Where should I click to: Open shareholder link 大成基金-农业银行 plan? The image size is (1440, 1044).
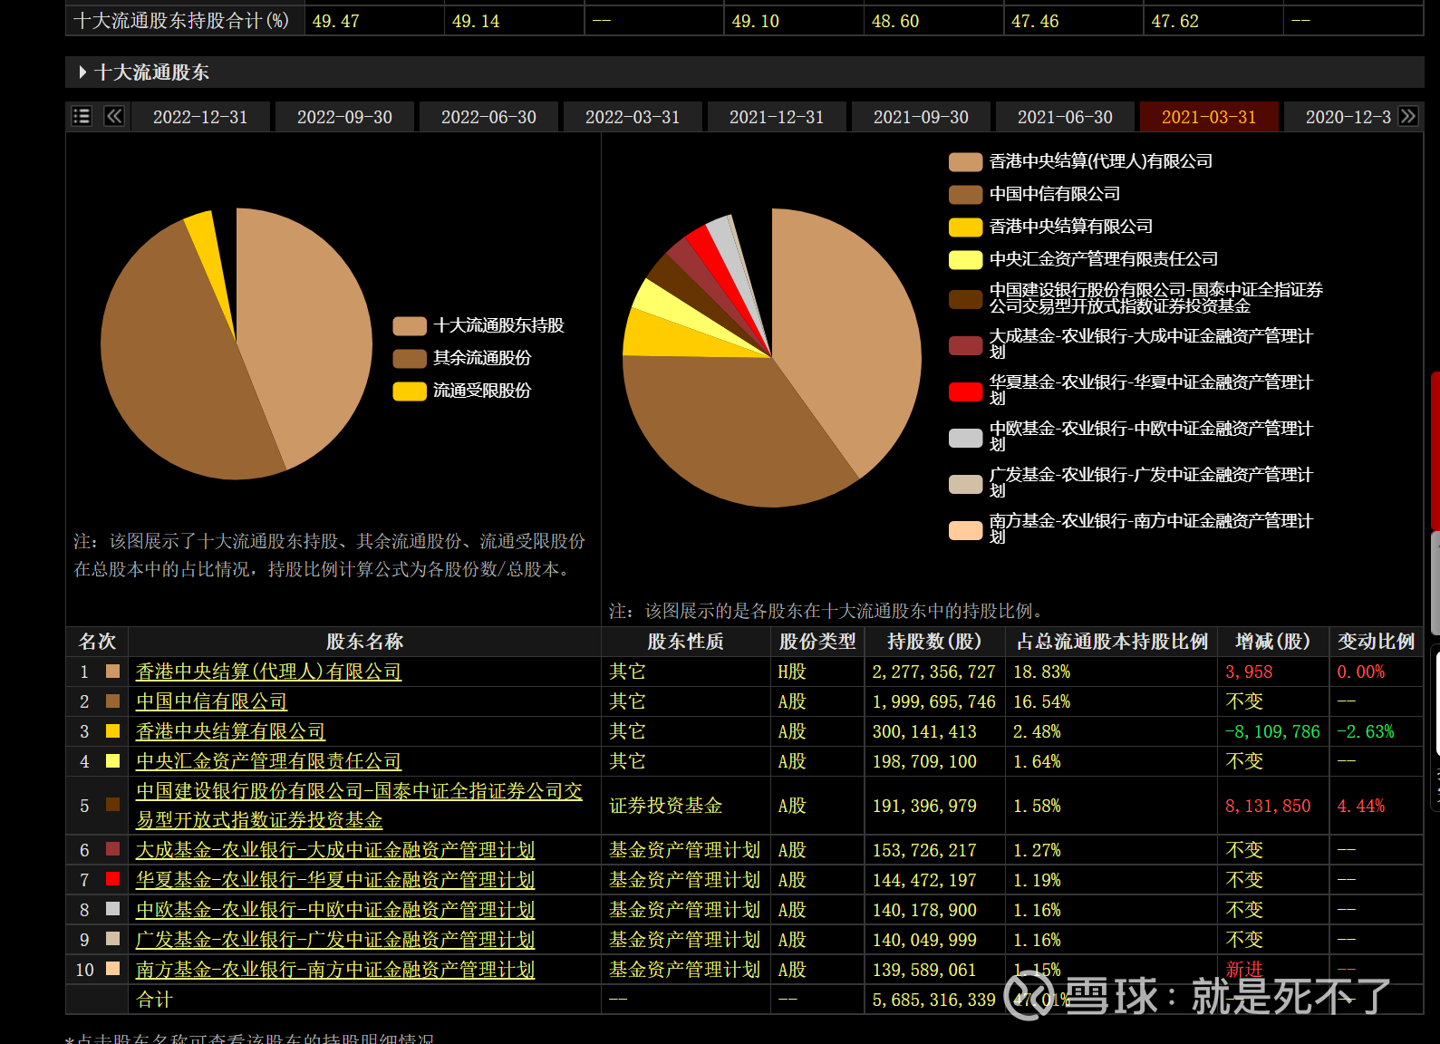[335, 850]
